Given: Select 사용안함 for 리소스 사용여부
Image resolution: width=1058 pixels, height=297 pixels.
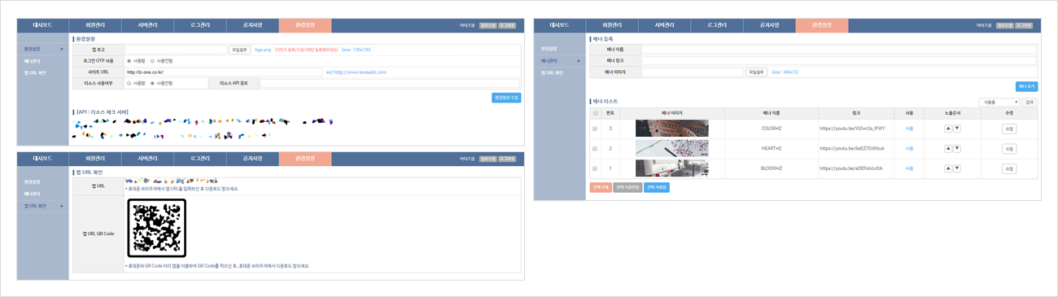Looking at the screenshot, I should click(152, 83).
